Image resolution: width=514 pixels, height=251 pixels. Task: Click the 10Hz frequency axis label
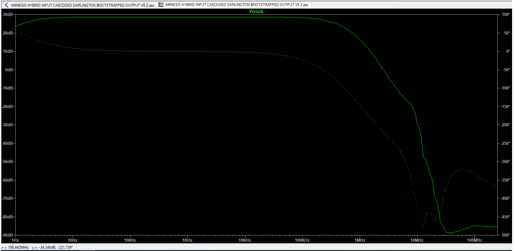pos(73,240)
